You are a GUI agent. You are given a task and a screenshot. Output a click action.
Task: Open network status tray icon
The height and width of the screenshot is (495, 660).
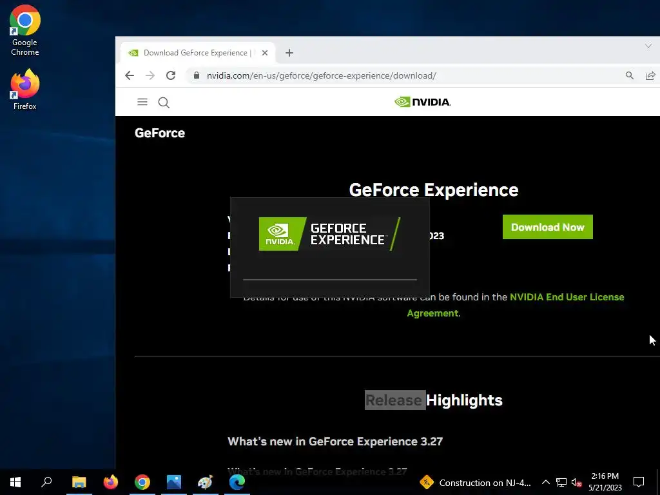pyautogui.click(x=561, y=482)
